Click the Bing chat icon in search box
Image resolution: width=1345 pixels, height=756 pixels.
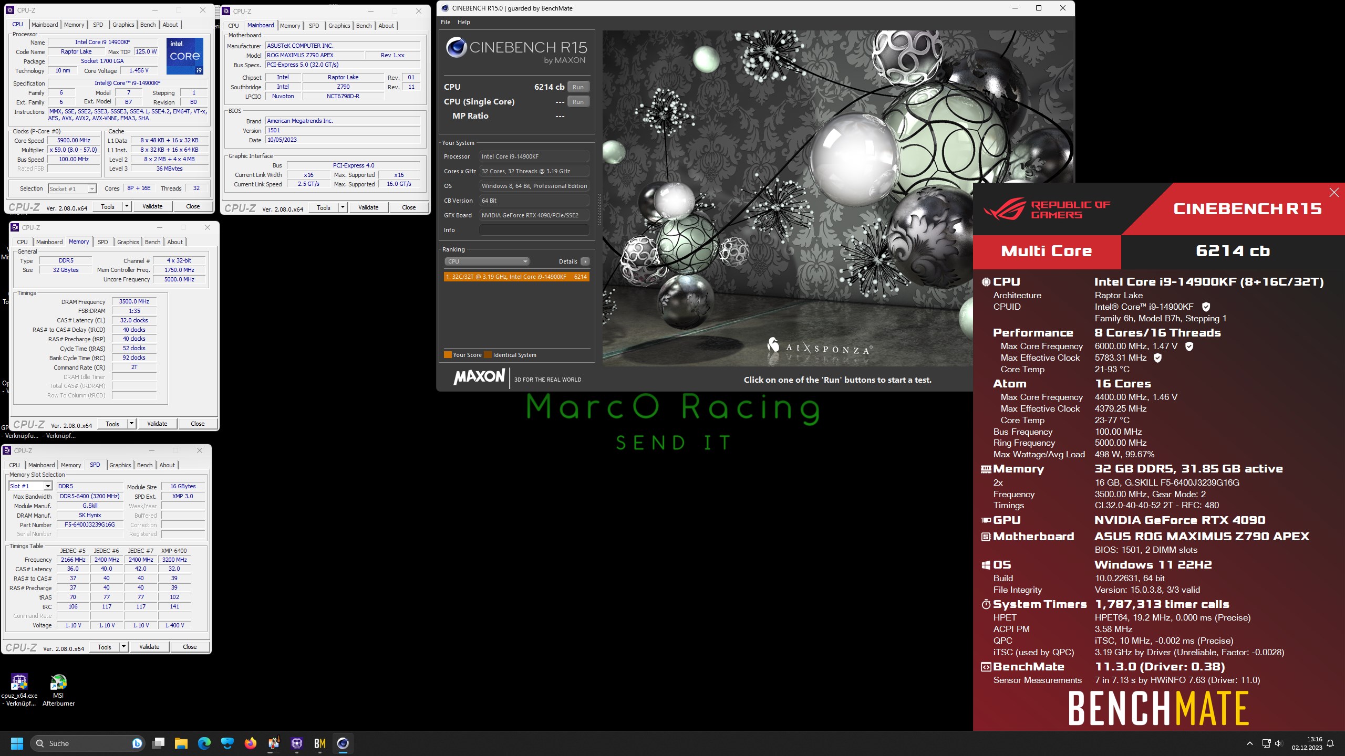coord(137,743)
